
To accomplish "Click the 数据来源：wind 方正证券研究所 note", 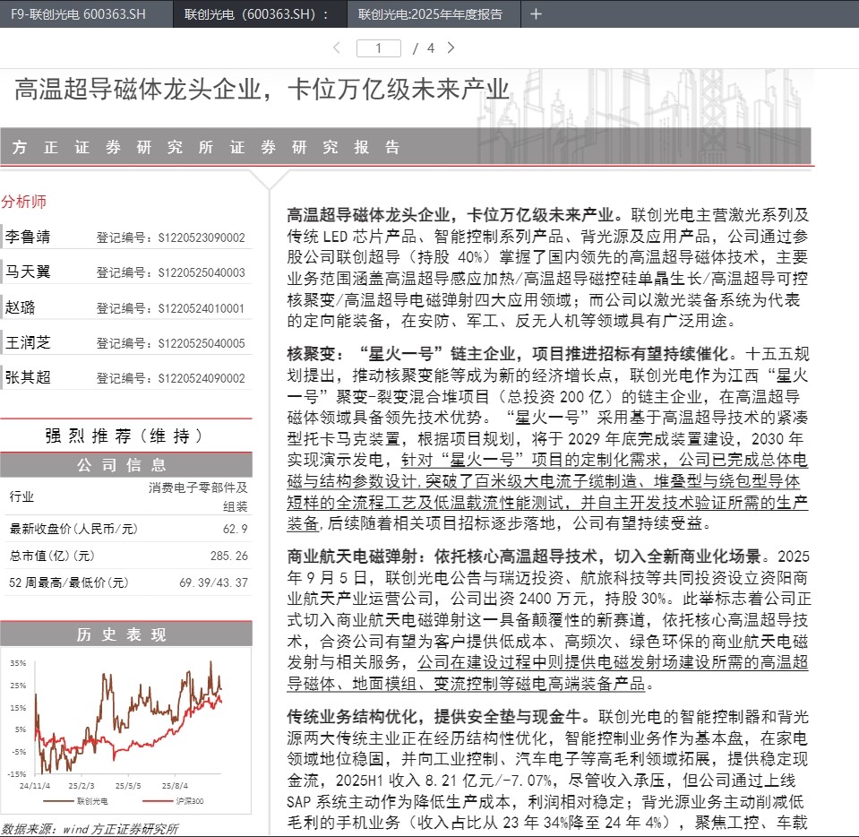I will pyautogui.click(x=90, y=829).
